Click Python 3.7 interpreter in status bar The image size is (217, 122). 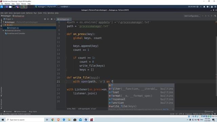coord(202,114)
